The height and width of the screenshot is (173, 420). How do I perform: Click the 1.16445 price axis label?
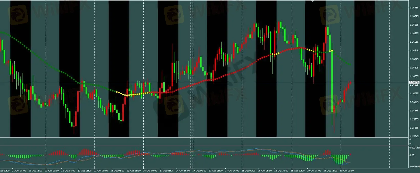point(414,51)
